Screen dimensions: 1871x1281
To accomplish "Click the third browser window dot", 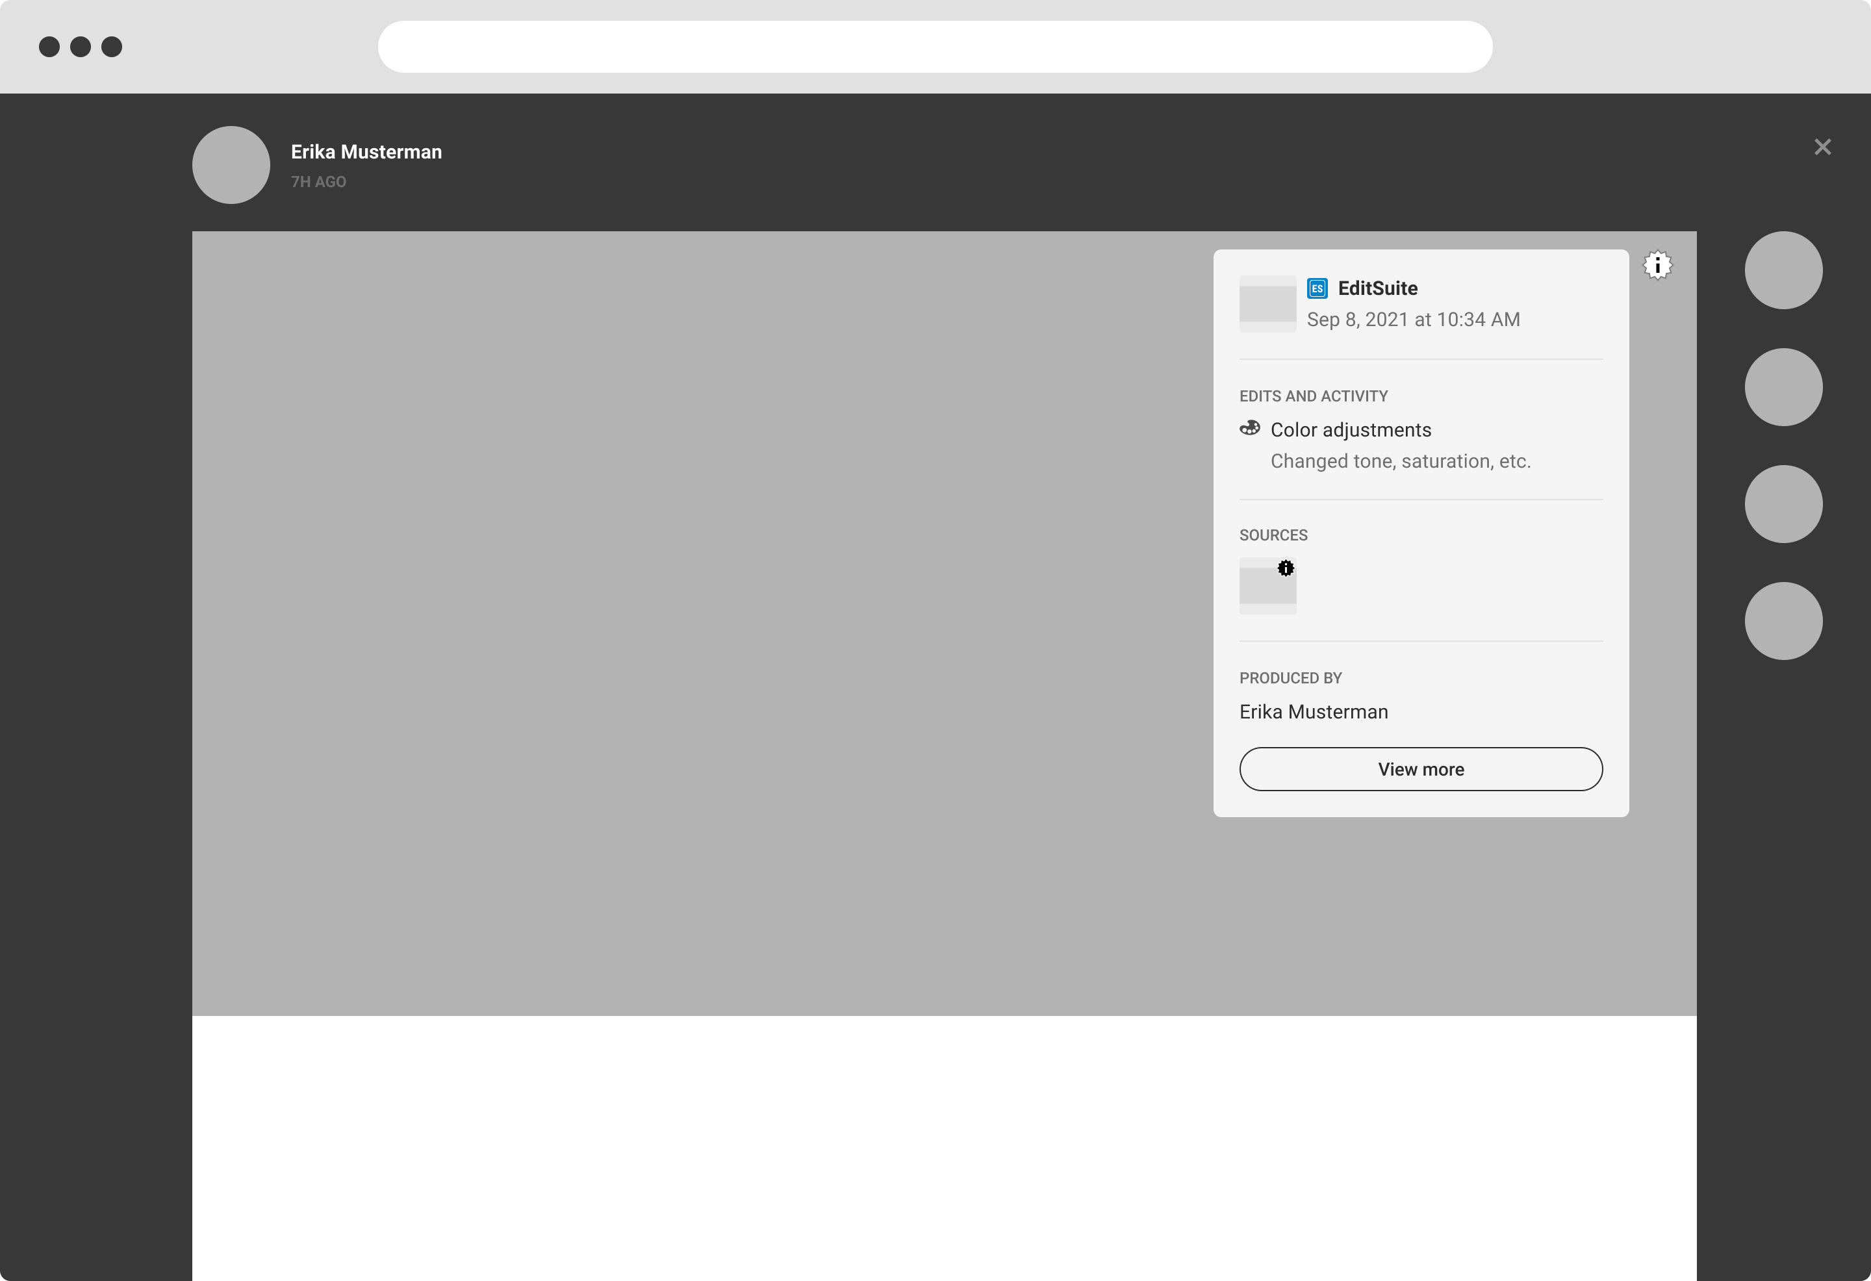I will click(112, 47).
